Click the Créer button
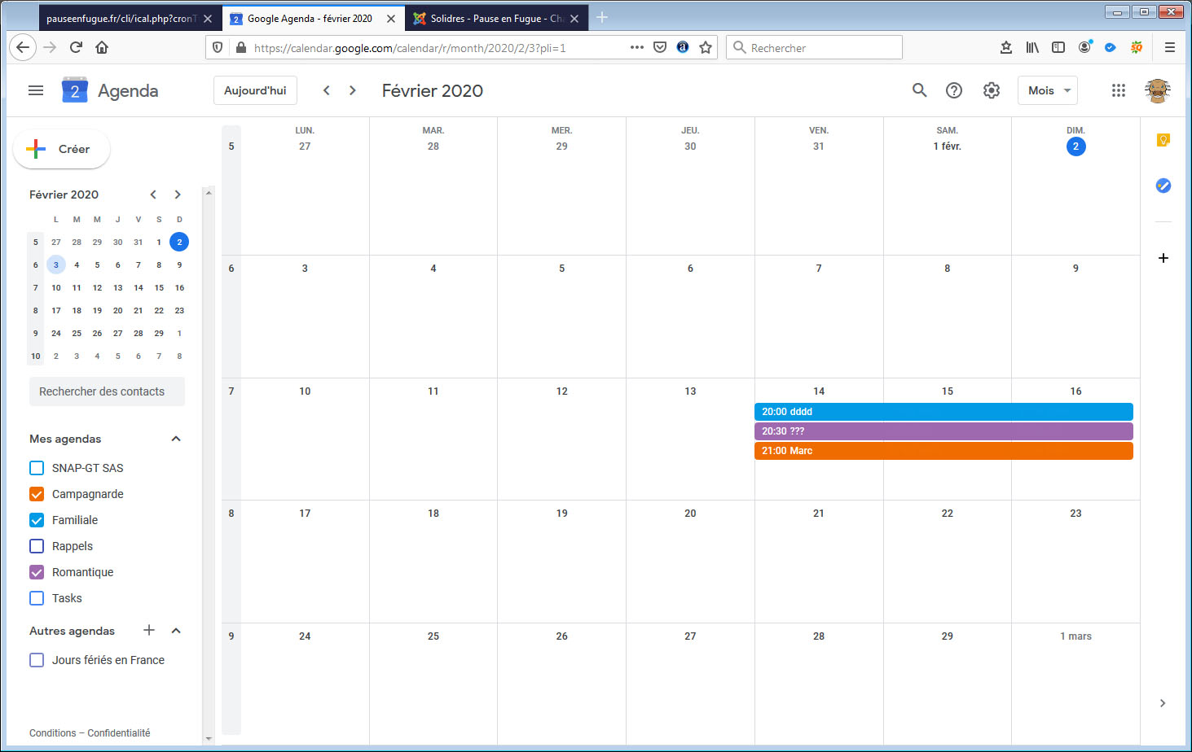Image resolution: width=1192 pixels, height=752 pixels. pyautogui.click(x=62, y=149)
